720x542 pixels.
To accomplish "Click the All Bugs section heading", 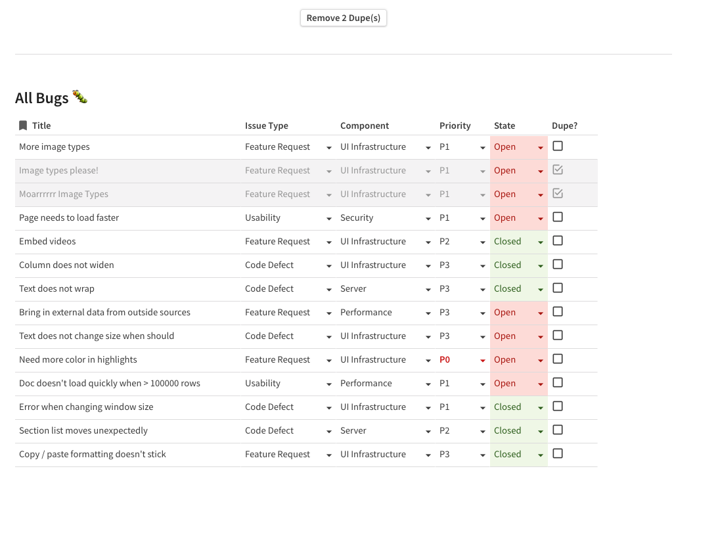I will 42,98.
